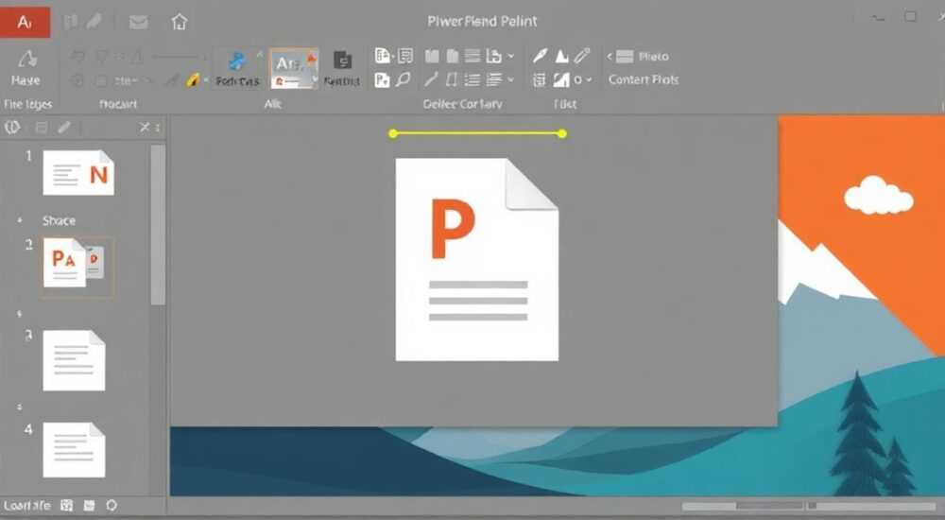Click the pencil icon in slide panel header
This screenshot has width=945, height=520.
(64, 128)
